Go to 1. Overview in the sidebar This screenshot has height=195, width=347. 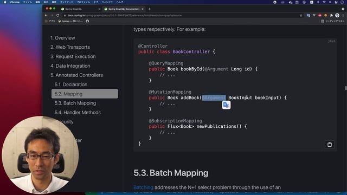[x=63, y=38]
